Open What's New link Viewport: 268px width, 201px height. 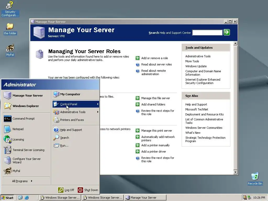[193, 133]
